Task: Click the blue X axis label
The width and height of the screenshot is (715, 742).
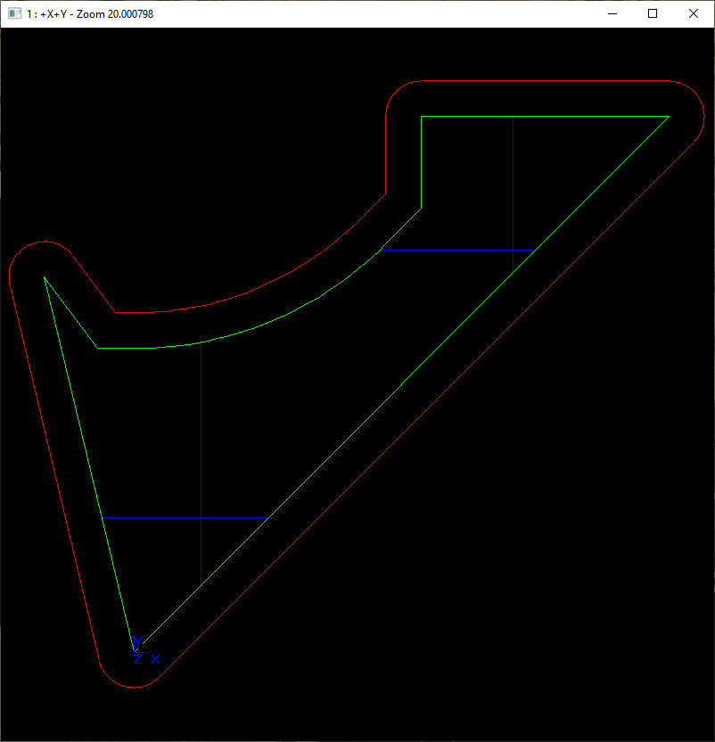Action: [x=156, y=659]
